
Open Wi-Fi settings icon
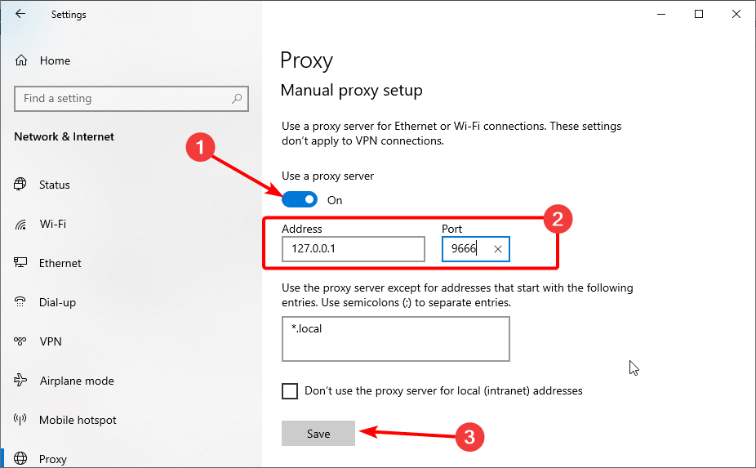pos(20,225)
